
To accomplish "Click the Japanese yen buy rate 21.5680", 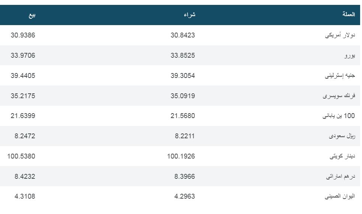I will 183,116.
